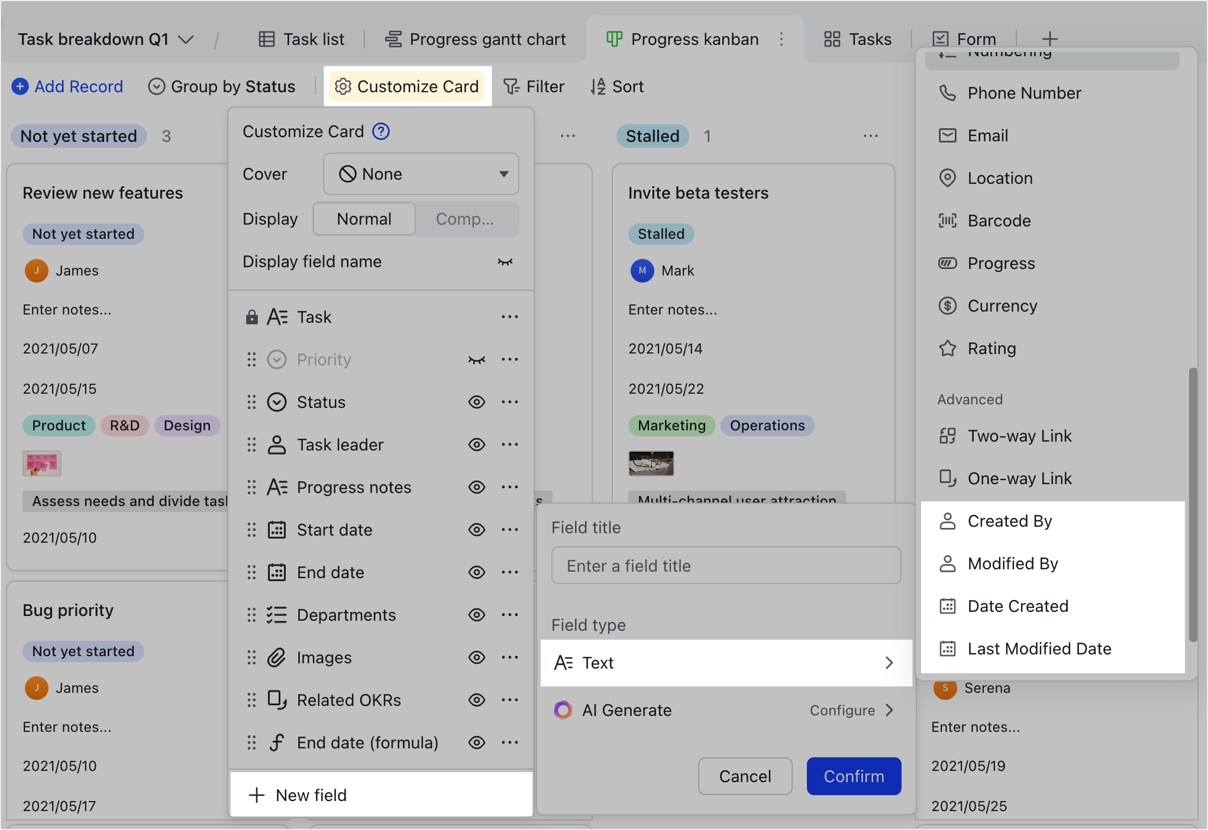The width and height of the screenshot is (1208, 830).
Task: Select the Created By field type
Action: coord(1010,521)
